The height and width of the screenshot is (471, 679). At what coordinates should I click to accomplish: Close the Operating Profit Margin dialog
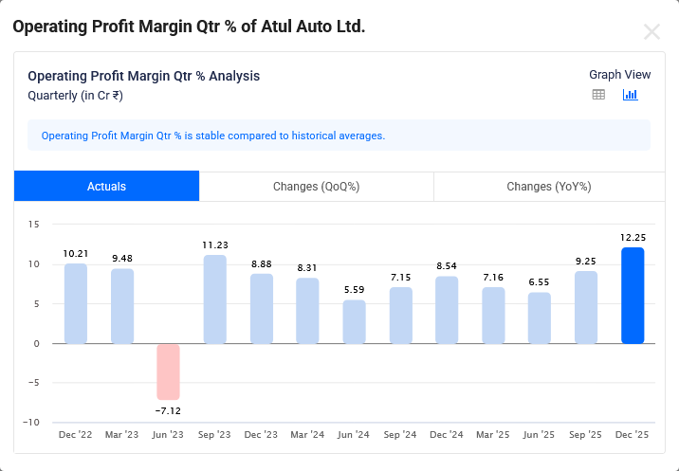pos(651,32)
